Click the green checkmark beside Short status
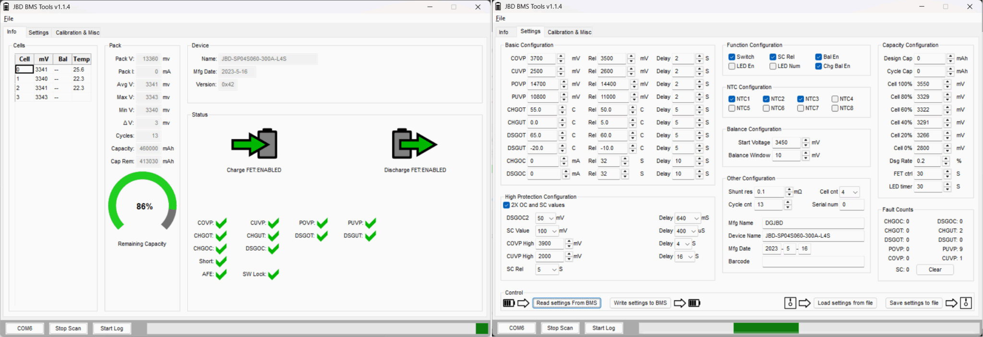 click(x=221, y=262)
